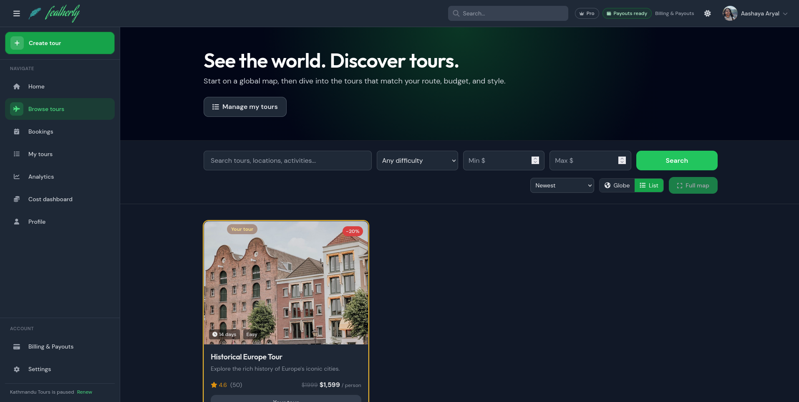
Task: Open Bookings in the sidebar
Action: click(x=60, y=131)
